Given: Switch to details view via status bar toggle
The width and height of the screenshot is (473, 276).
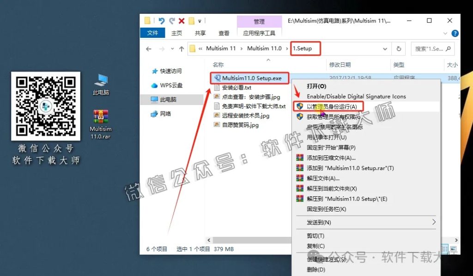Looking at the screenshot, I should [445, 249].
